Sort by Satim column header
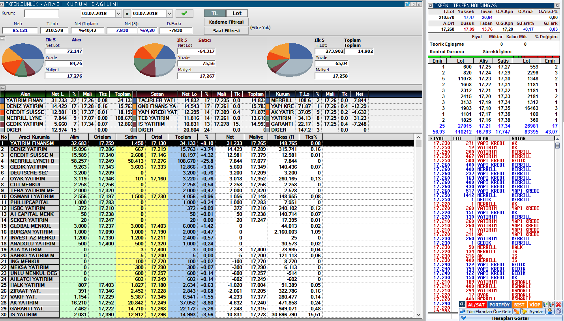Image resolution: width=564 pixels, height=321 pixels. tap(131, 137)
